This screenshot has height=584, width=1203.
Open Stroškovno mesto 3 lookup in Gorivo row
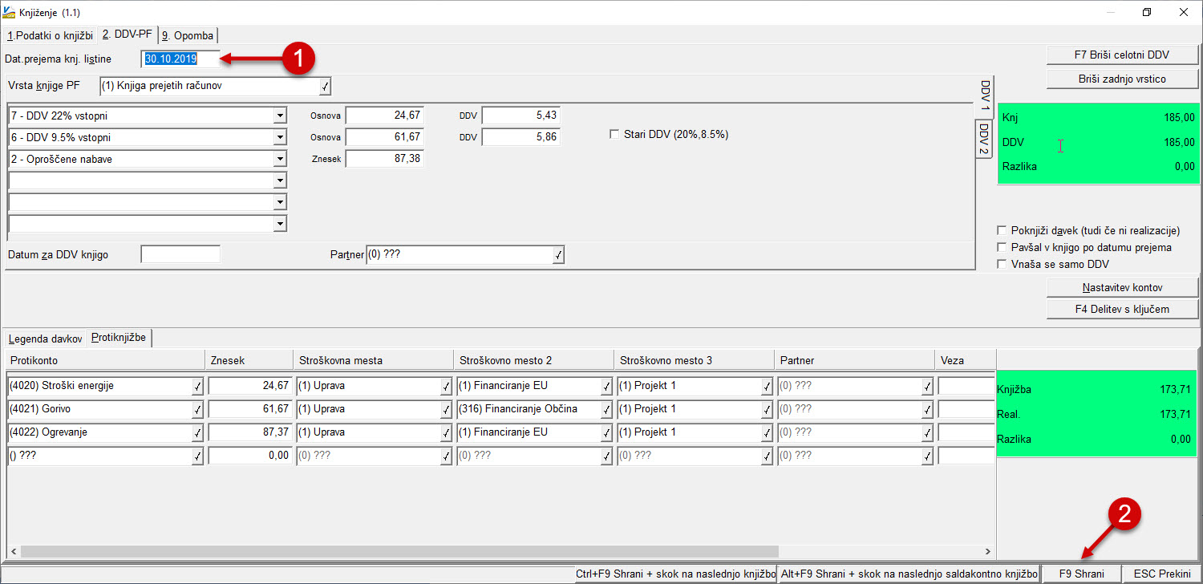767,410
